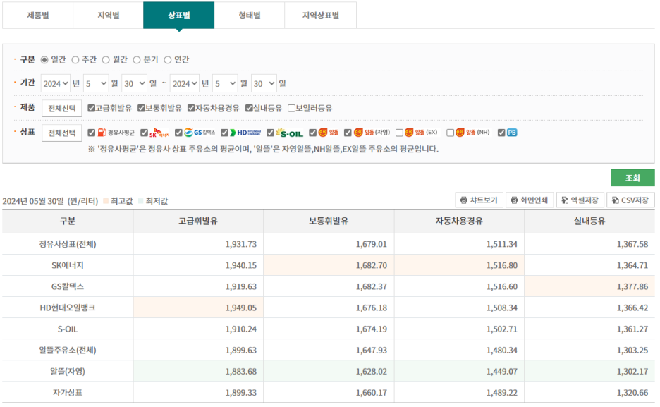Click the 최저값 legend color swatch
This screenshot has width=660, height=407.
coord(140,201)
